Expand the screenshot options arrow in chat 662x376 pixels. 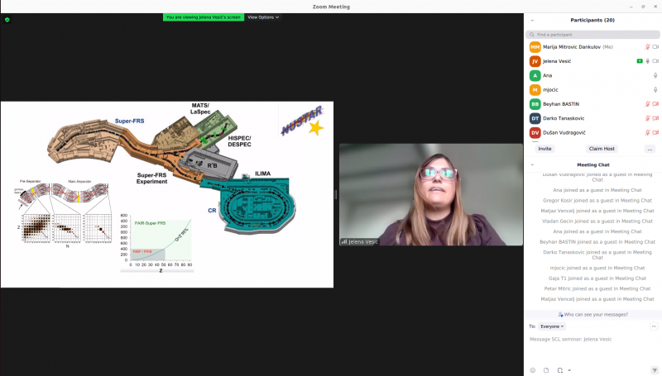(569, 370)
